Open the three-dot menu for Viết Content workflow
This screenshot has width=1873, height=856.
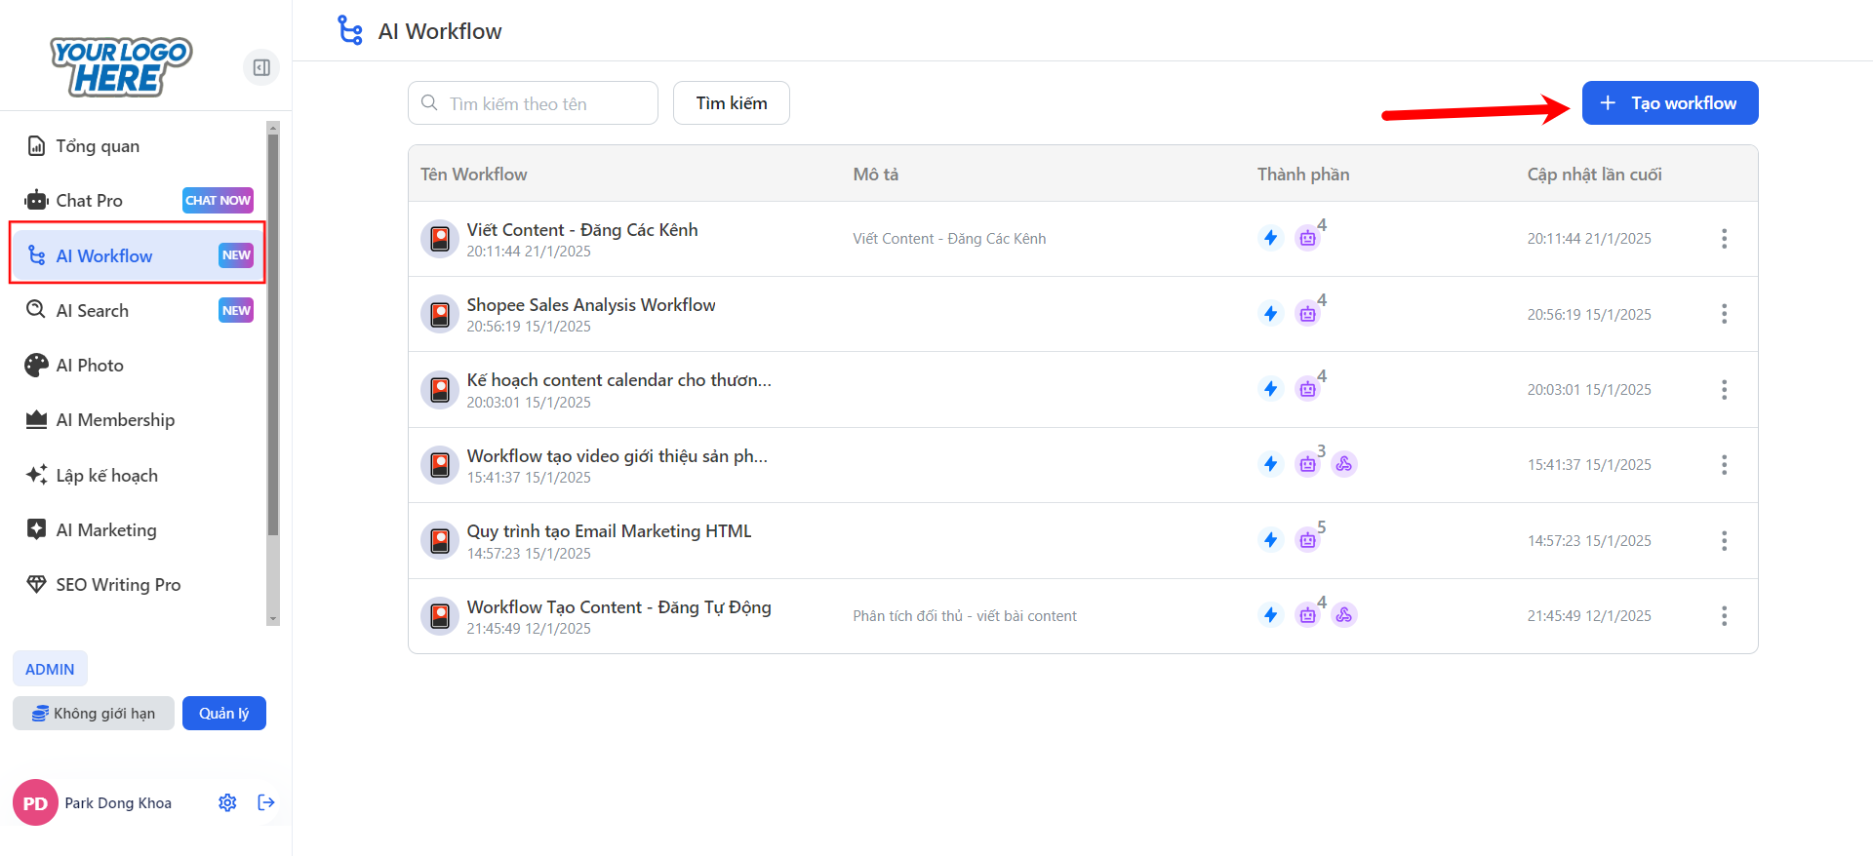(1724, 239)
